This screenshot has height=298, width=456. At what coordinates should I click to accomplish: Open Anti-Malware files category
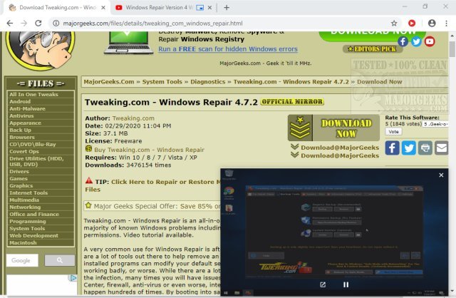[27, 108]
